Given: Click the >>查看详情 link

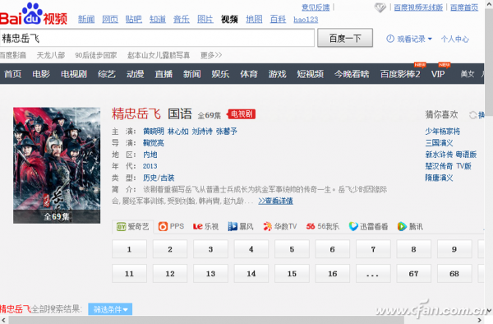Looking at the screenshot, I should [276, 201].
